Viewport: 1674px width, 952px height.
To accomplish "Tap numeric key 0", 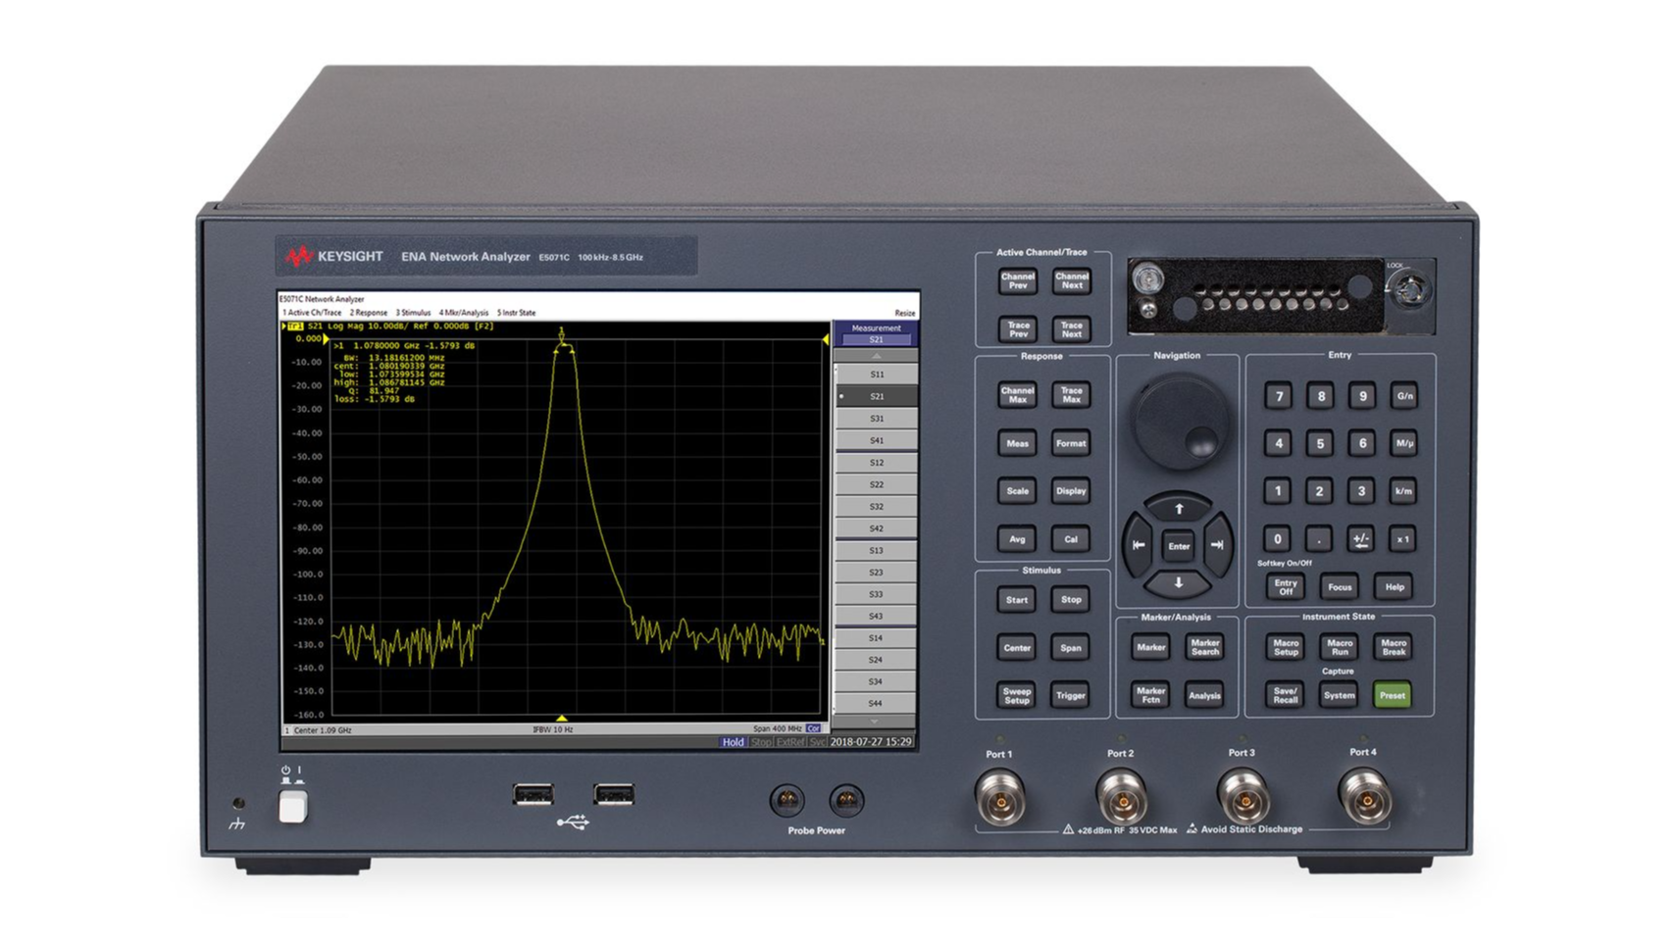I will click(1277, 538).
